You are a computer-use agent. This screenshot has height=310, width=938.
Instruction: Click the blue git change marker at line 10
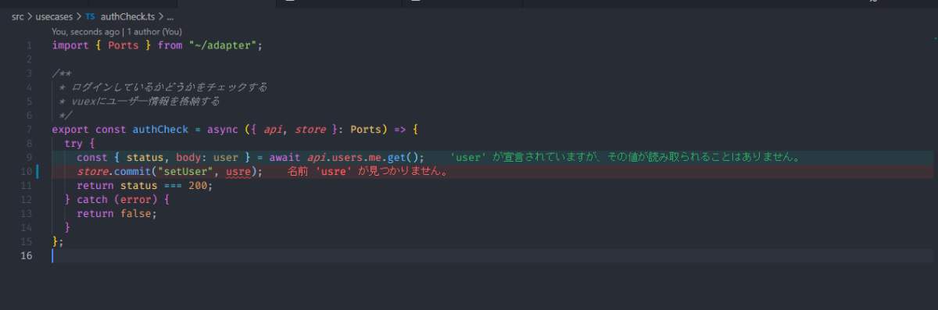point(38,172)
